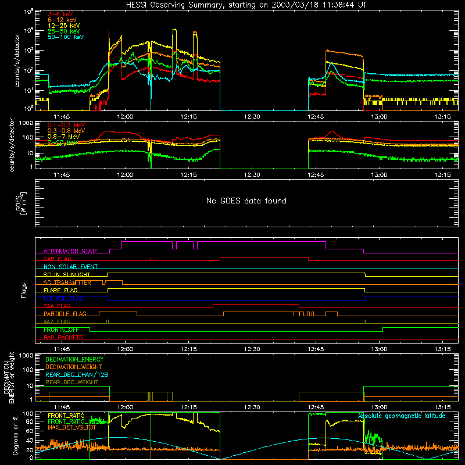Click the 'No GOES data found' message
465x465 pixels.
click(246, 201)
